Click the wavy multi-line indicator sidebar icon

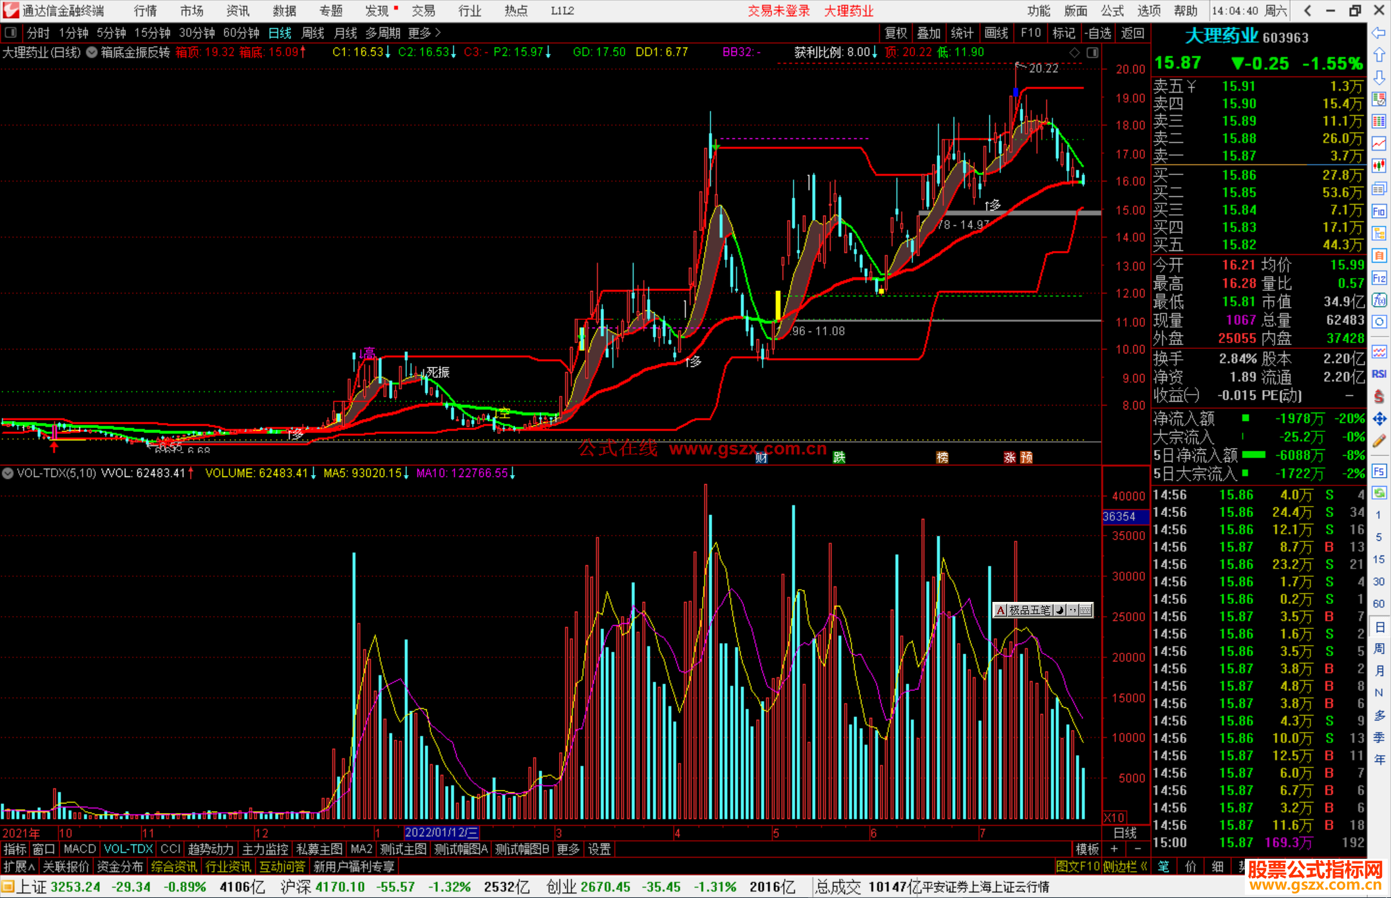[1379, 351]
